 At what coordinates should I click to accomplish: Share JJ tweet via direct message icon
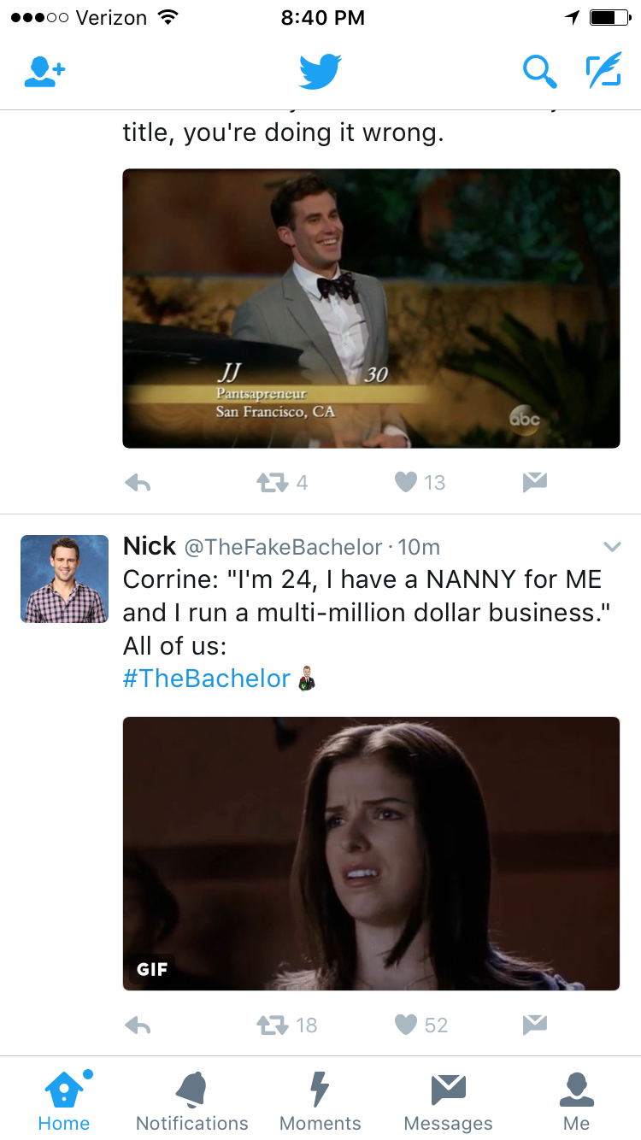tap(535, 483)
